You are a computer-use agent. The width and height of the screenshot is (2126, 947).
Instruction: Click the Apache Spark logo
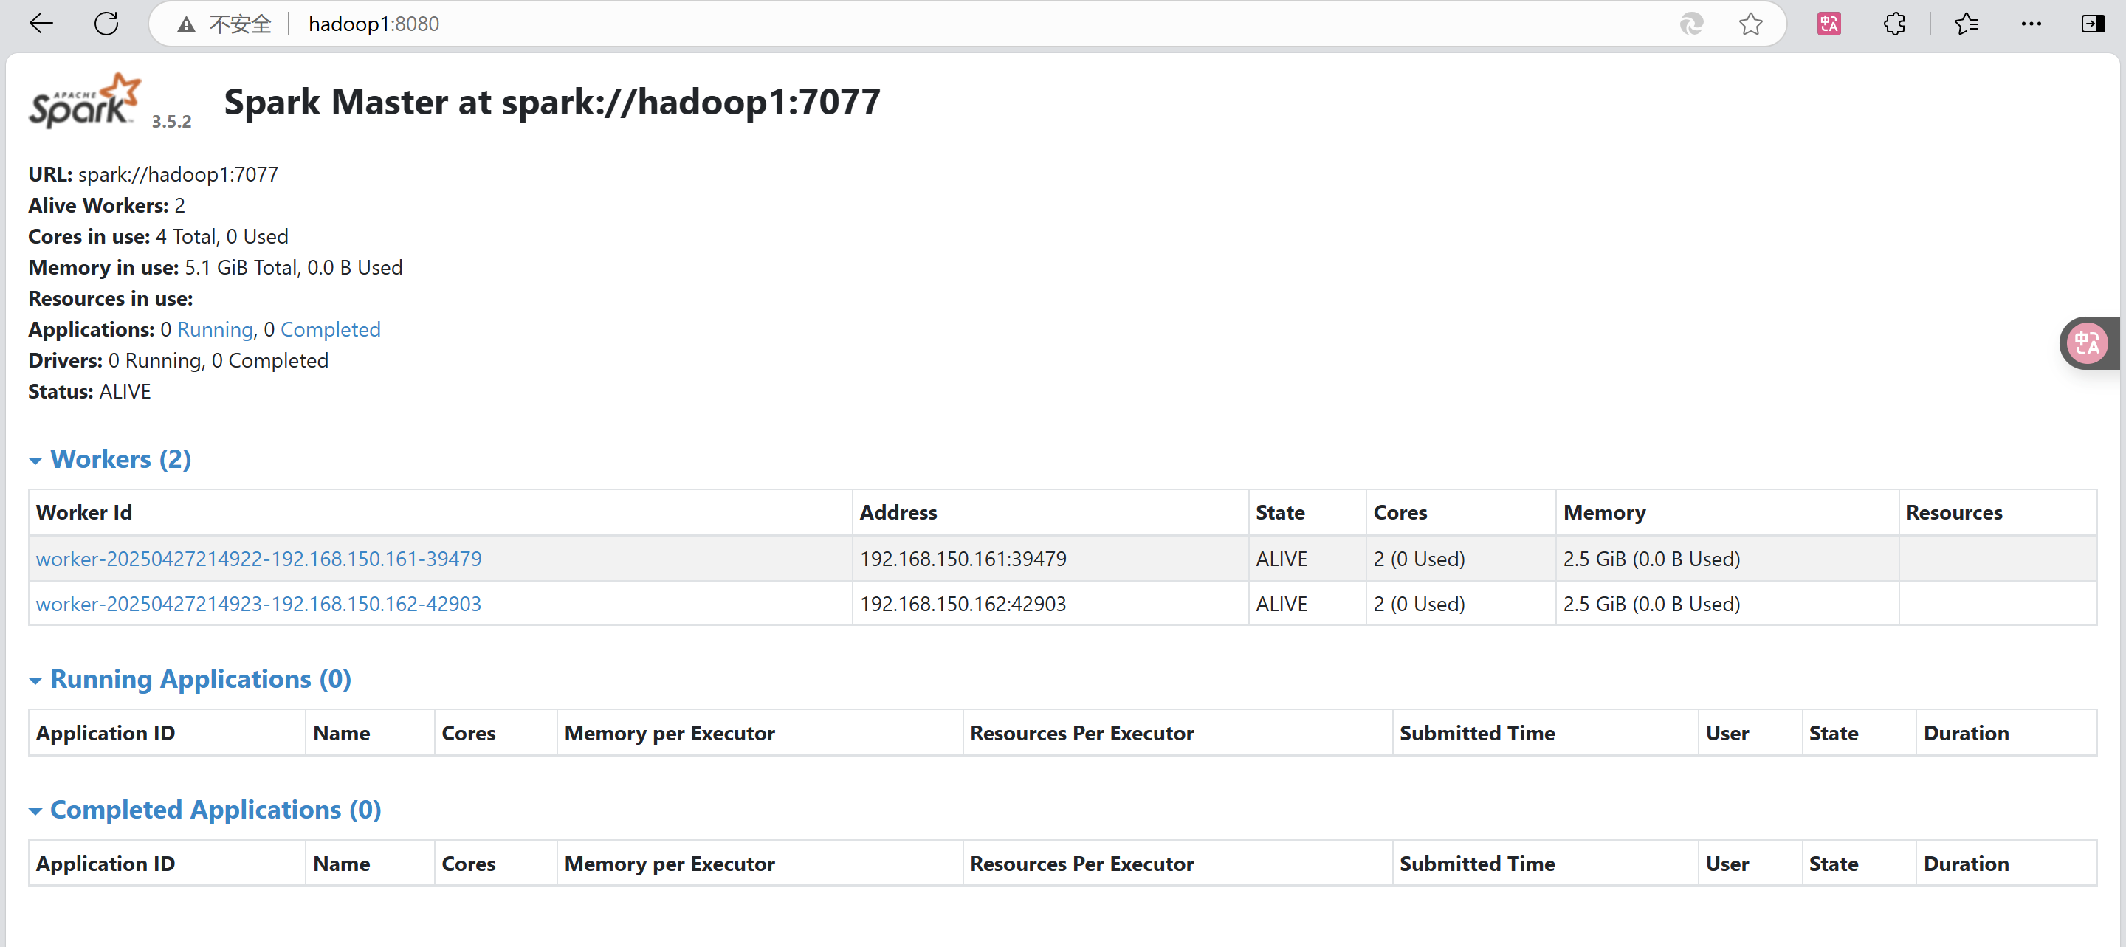85,100
